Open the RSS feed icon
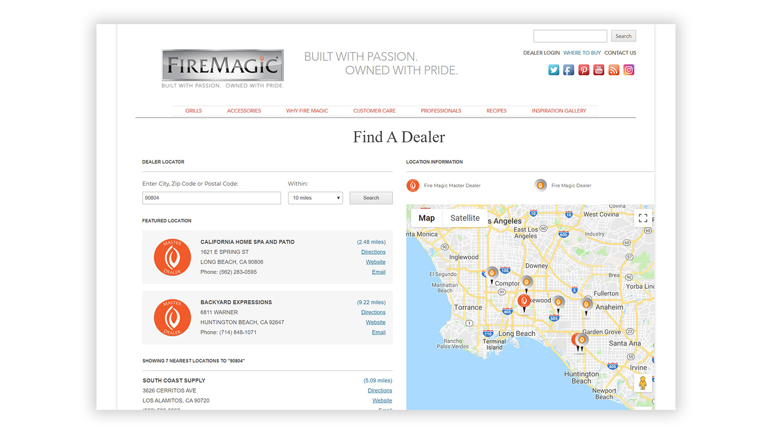 (x=614, y=70)
